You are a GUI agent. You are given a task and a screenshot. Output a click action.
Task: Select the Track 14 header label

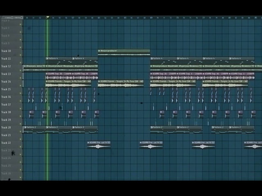pos(6,82)
